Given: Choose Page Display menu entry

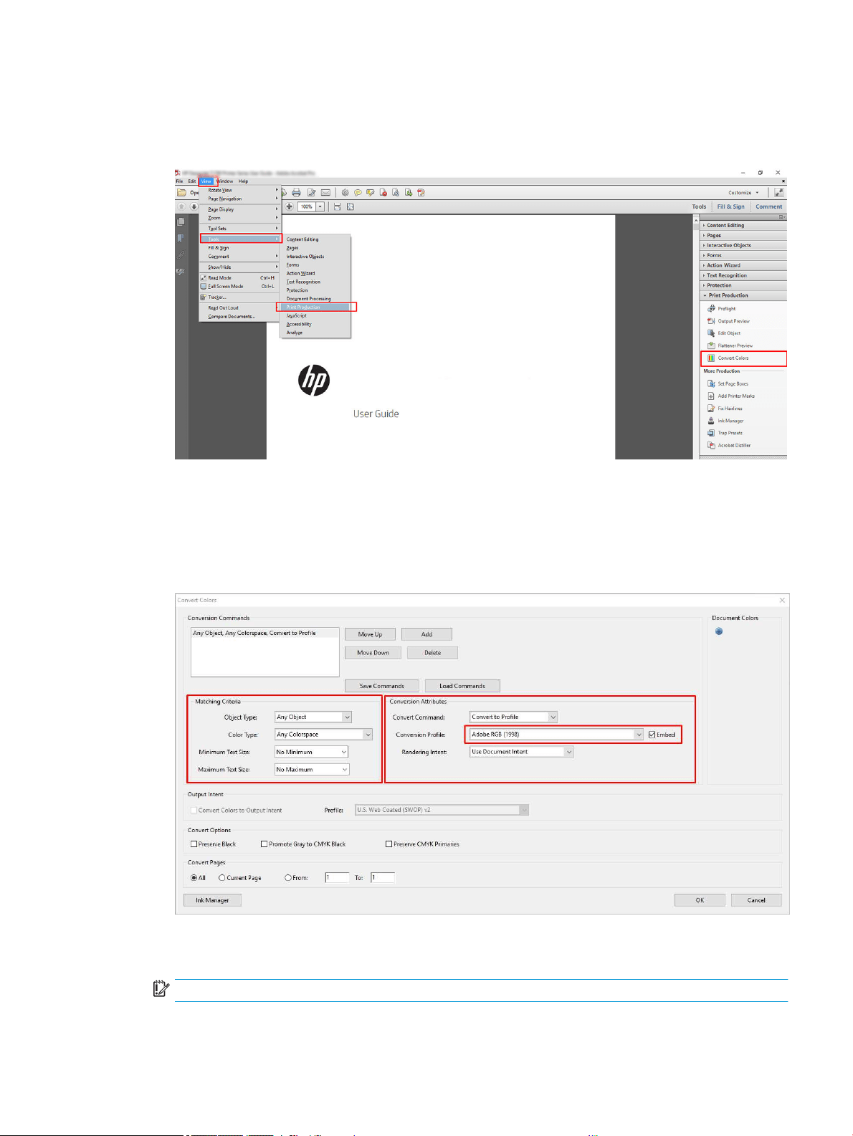Looking at the screenshot, I should (x=240, y=209).
